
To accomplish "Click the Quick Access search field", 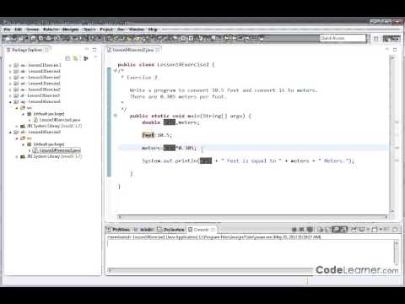I will (343, 38).
